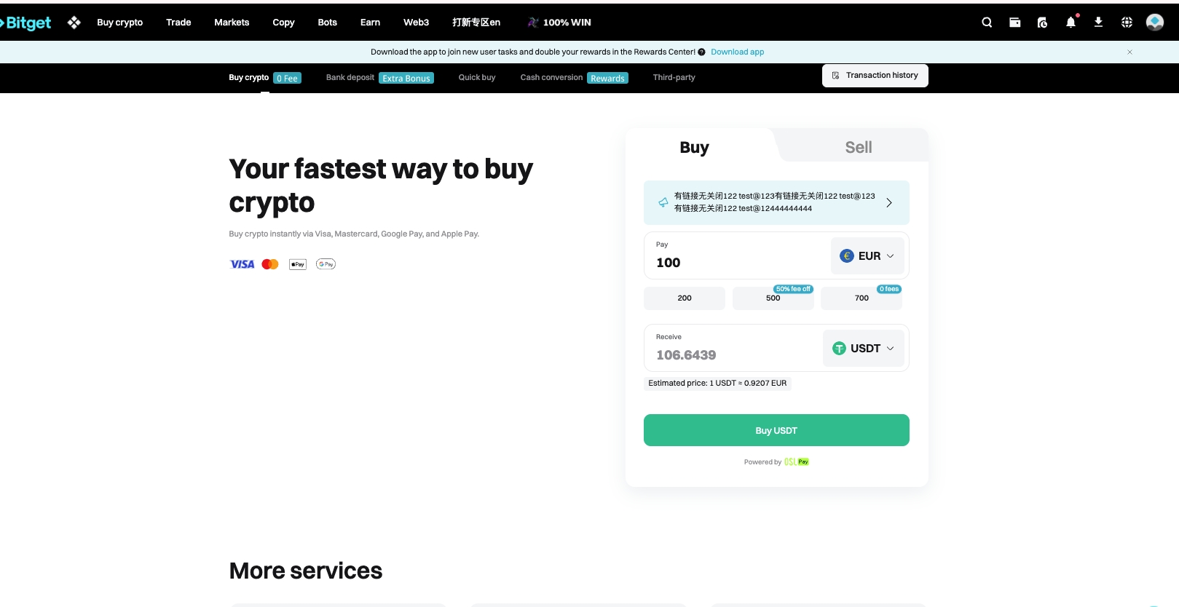
Task: Click the Google Pay logo
Action: [326, 264]
